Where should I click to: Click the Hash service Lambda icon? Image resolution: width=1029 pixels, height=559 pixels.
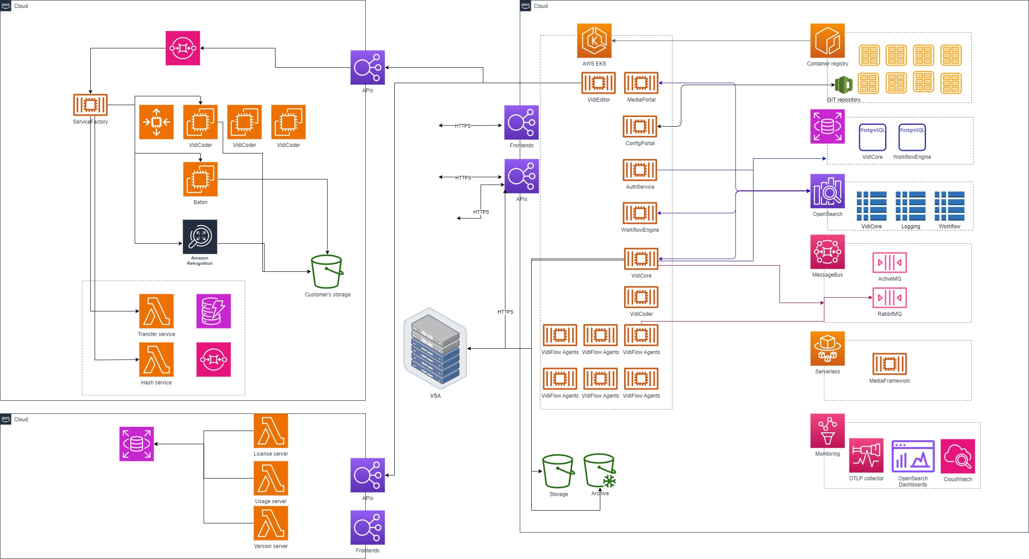coord(156,359)
